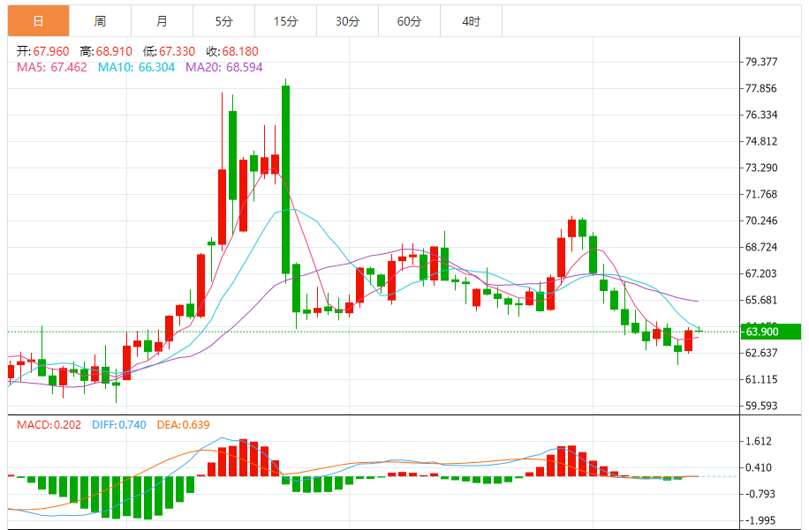Select the 30分 timeframe tab

coord(348,21)
